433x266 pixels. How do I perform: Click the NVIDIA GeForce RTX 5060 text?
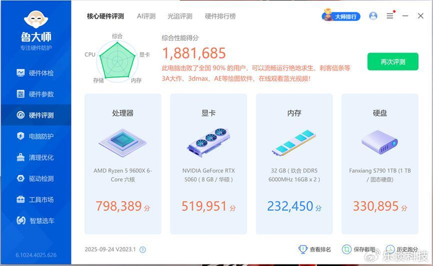click(208, 175)
